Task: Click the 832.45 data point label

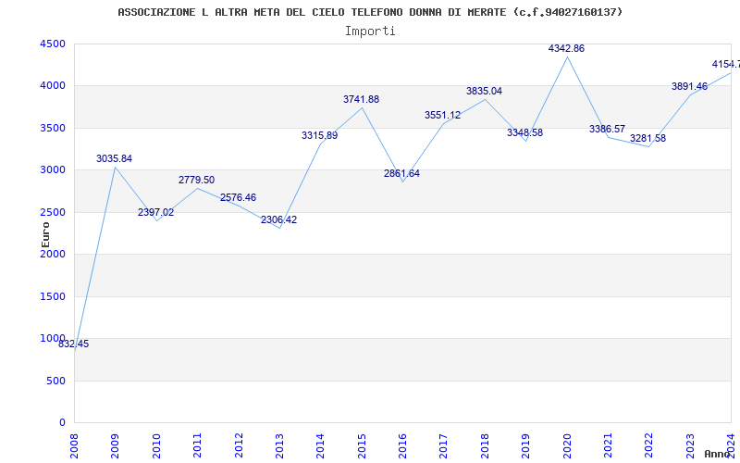Action: click(74, 344)
